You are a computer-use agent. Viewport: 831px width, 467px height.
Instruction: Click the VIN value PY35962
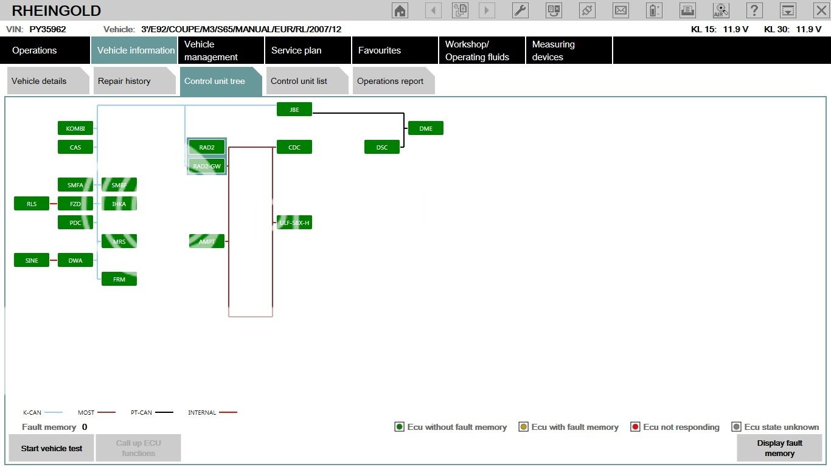(x=47, y=29)
